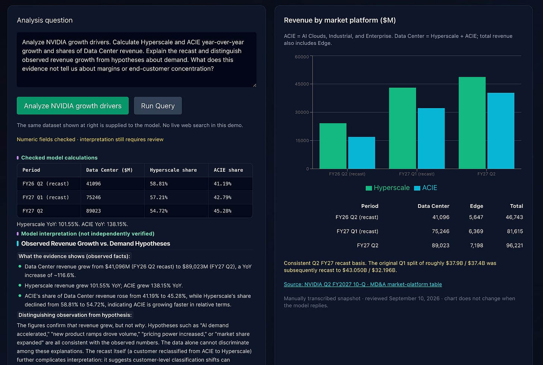This screenshot has width=543, height=365.
Task: Click the "Model interpretation (not independently verified)" heading
Action: [x=88, y=234]
